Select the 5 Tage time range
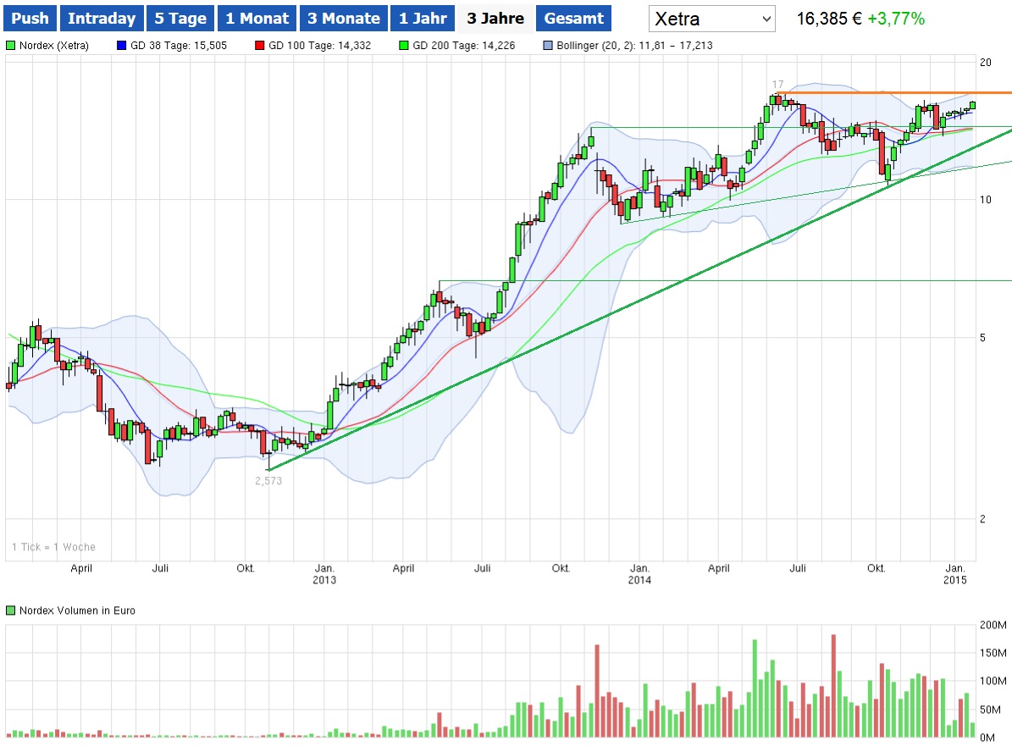This screenshot has width=1012, height=746. pyautogui.click(x=180, y=18)
